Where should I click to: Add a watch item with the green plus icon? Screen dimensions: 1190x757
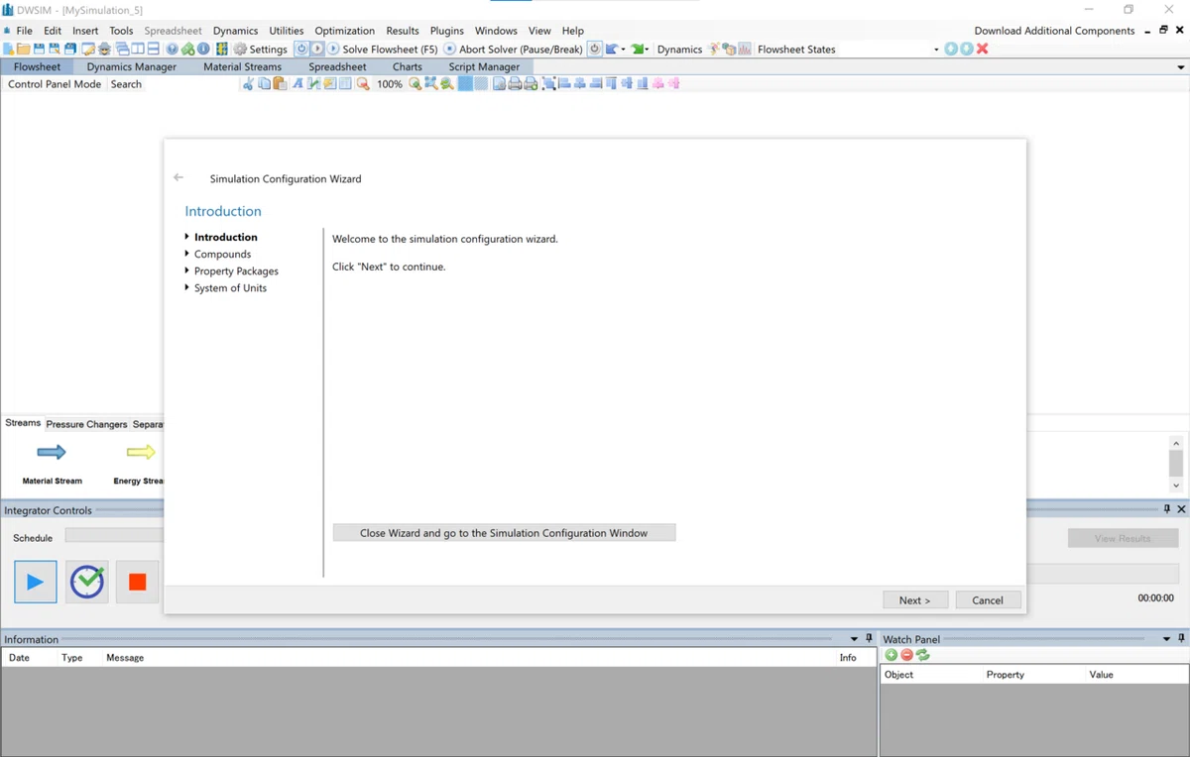click(x=892, y=655)
